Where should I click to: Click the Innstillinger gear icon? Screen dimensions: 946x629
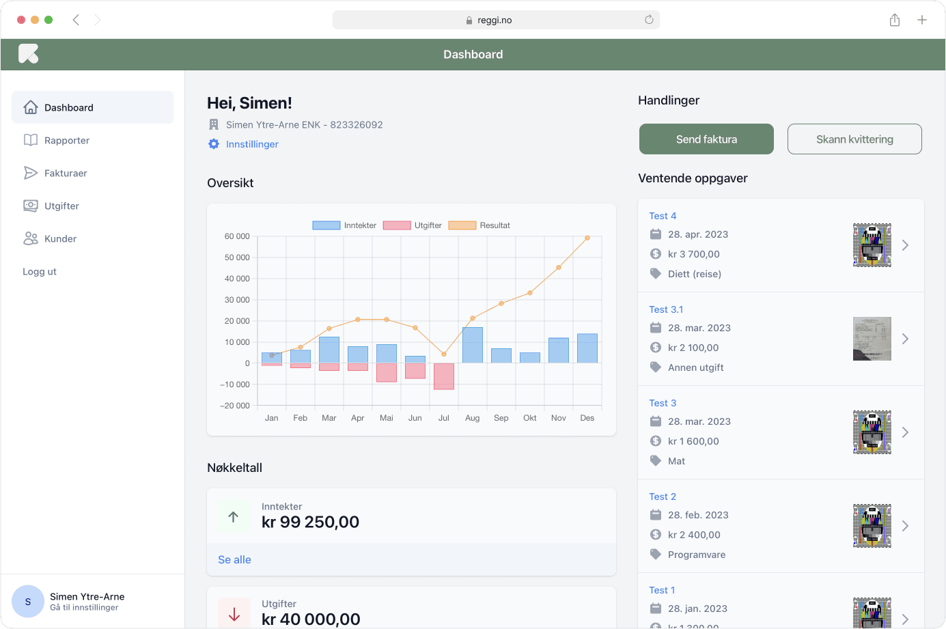click(x=214, y=144)
